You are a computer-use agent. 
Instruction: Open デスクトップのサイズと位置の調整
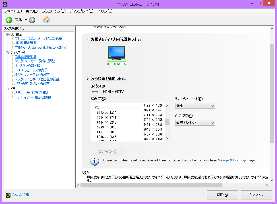(37, 79)
